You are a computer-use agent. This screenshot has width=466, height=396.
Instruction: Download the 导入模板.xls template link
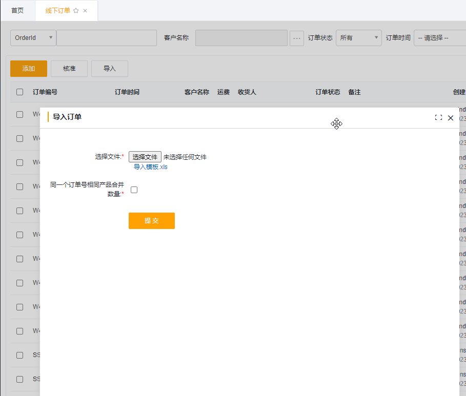click(151, 167)
